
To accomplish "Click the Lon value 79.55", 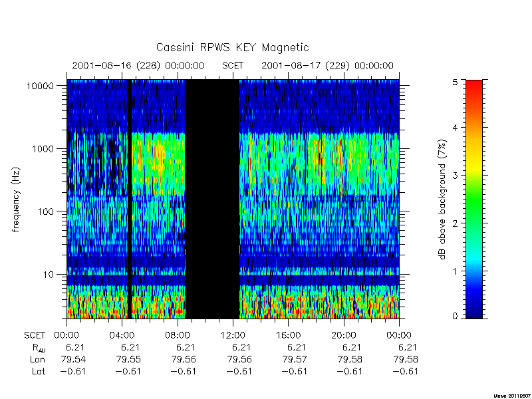I will pyautogui.click(x=128, y=359).
